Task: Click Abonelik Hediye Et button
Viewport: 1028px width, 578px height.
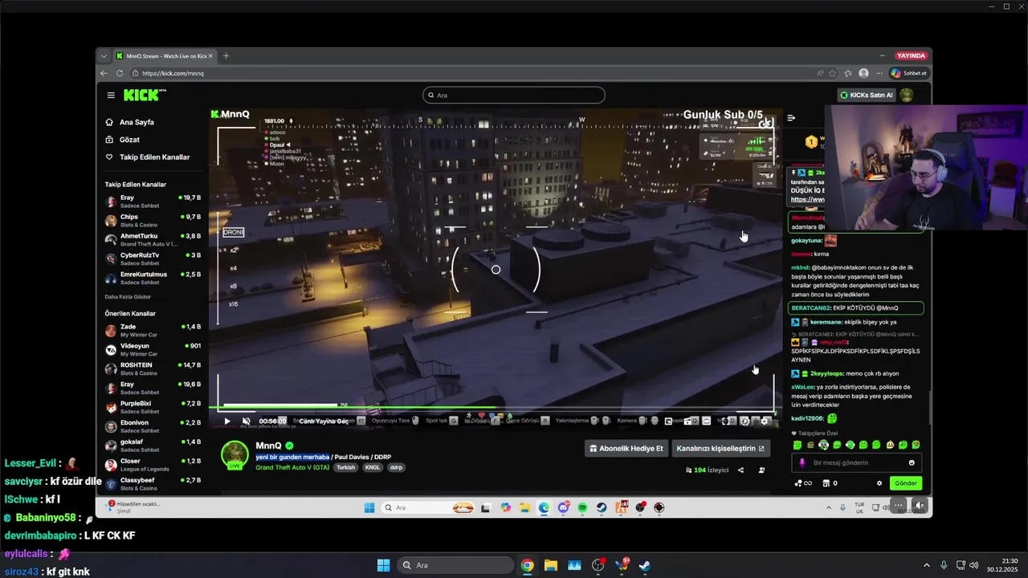Action: 626,449
